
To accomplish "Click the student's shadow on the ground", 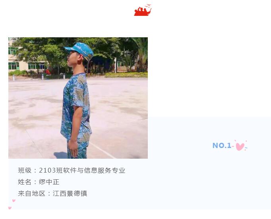I will tap(61, 155).
